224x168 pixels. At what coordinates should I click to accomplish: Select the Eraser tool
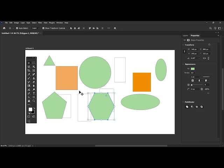[34, 82]
